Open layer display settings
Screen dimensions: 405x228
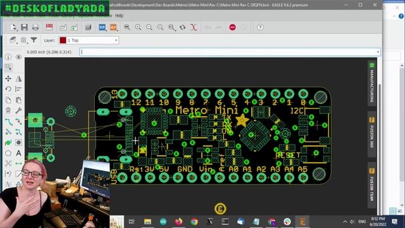pyautogui.click(x=13, y=40)
